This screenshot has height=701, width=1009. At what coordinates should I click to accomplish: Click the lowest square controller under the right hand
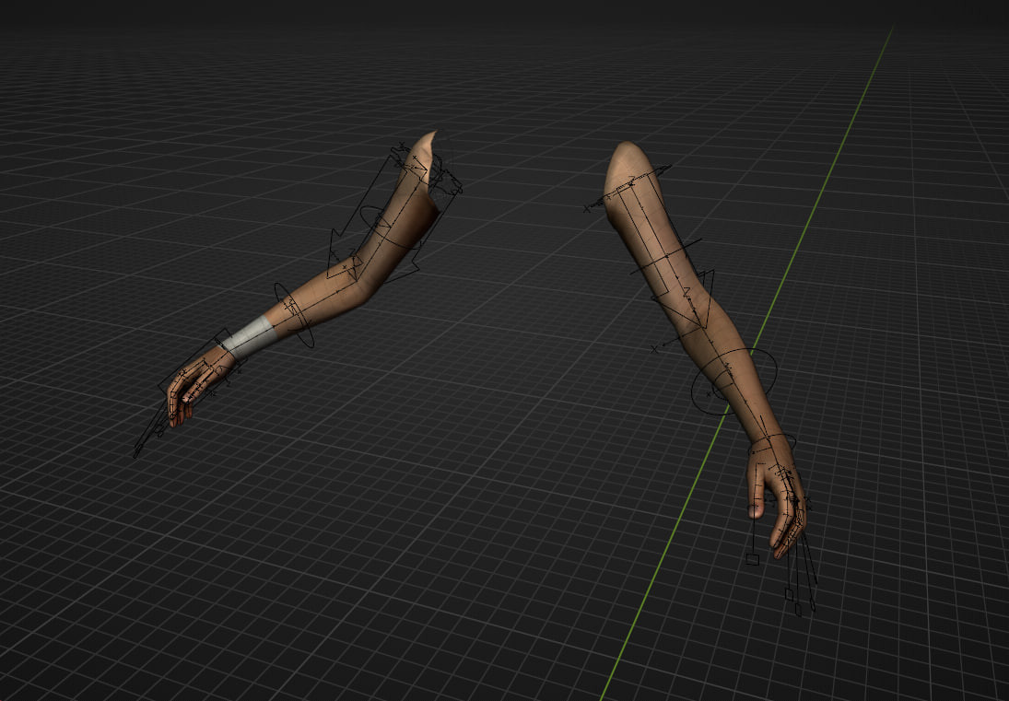click(798, 610)
